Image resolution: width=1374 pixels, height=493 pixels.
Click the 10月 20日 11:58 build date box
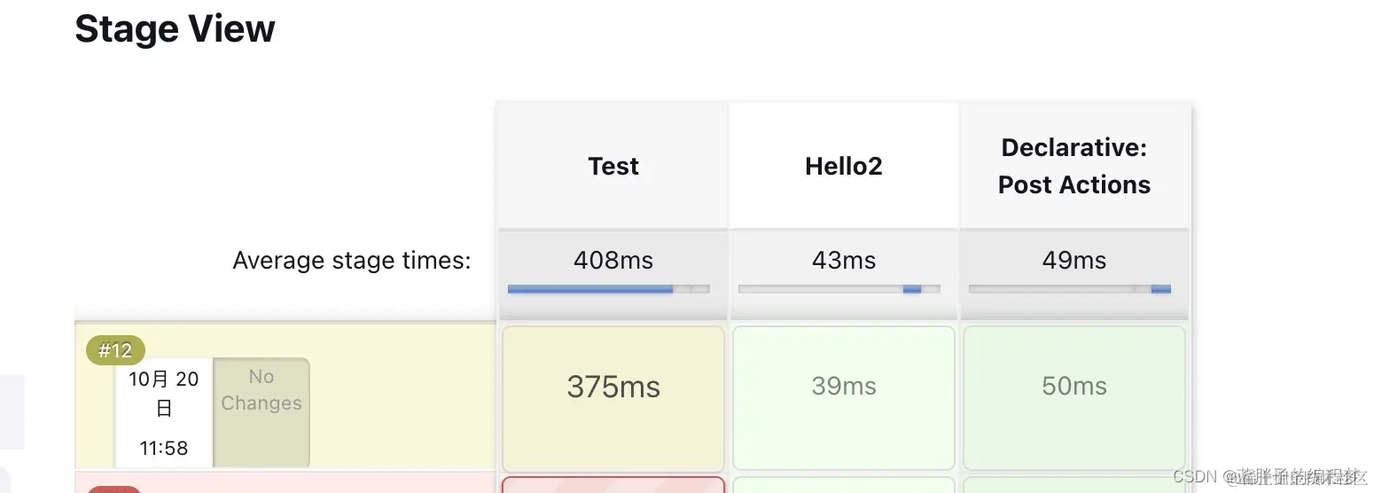[x=164, y=412]
